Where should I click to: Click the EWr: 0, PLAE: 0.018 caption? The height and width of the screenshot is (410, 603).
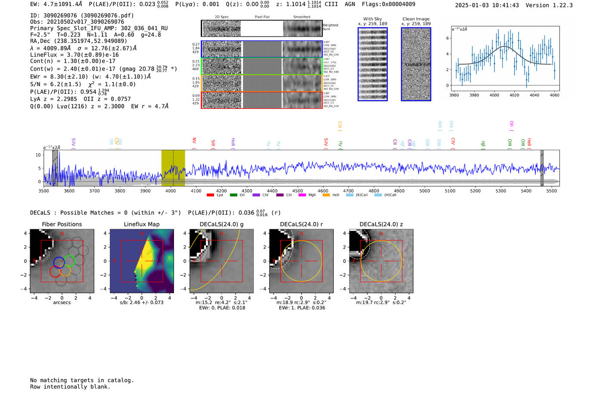click(222, 308)
